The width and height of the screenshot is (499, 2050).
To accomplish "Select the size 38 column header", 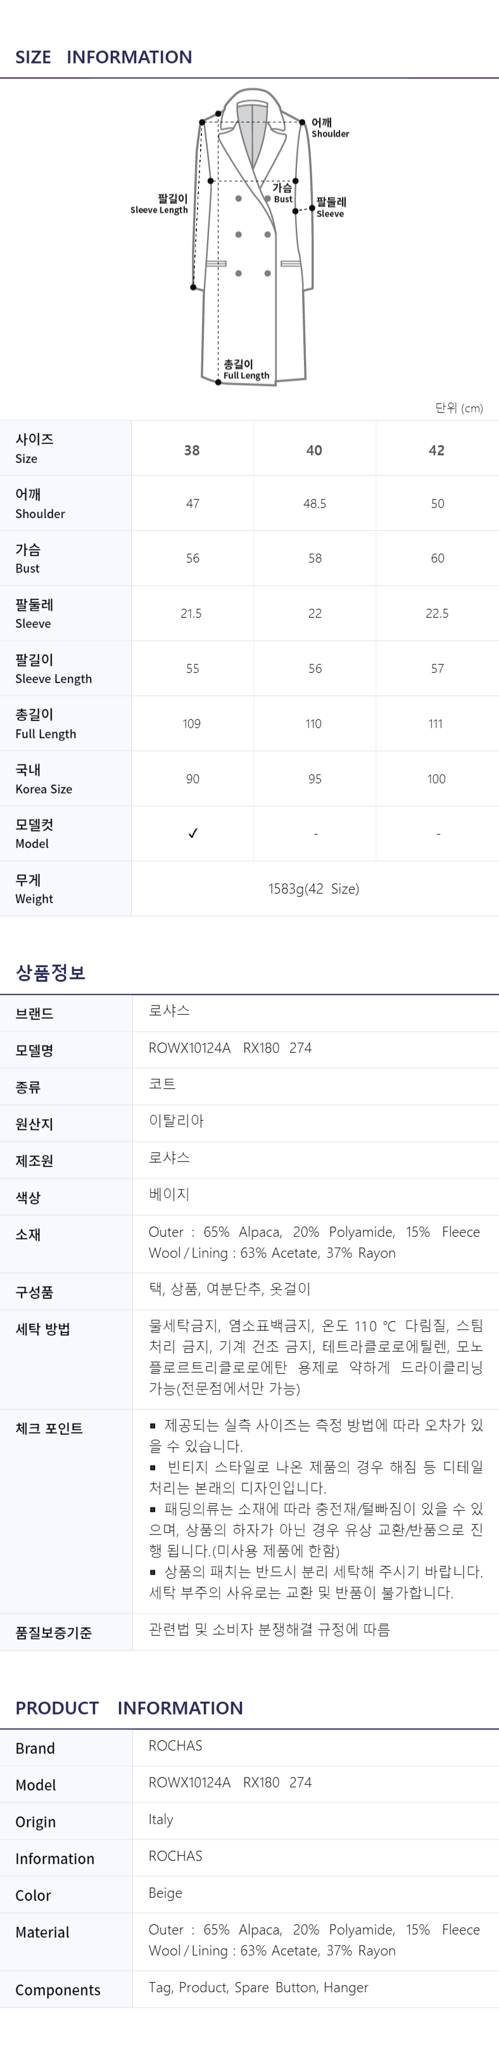I will (193, 450).
